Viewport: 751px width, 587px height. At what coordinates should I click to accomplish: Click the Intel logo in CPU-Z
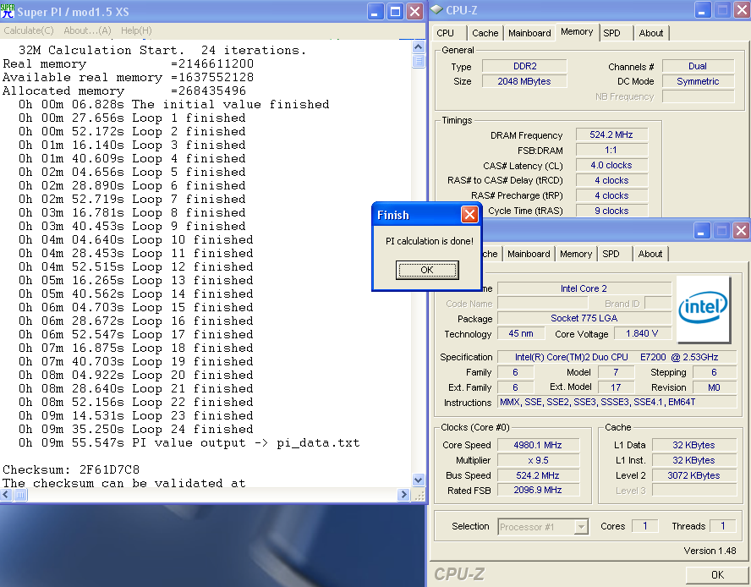coord(703,309)
